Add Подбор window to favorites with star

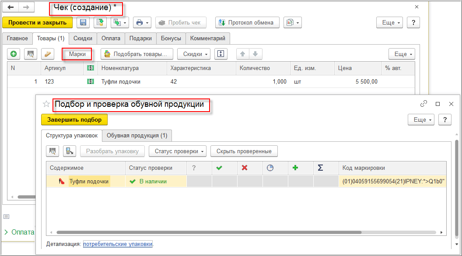coord(46,104)
